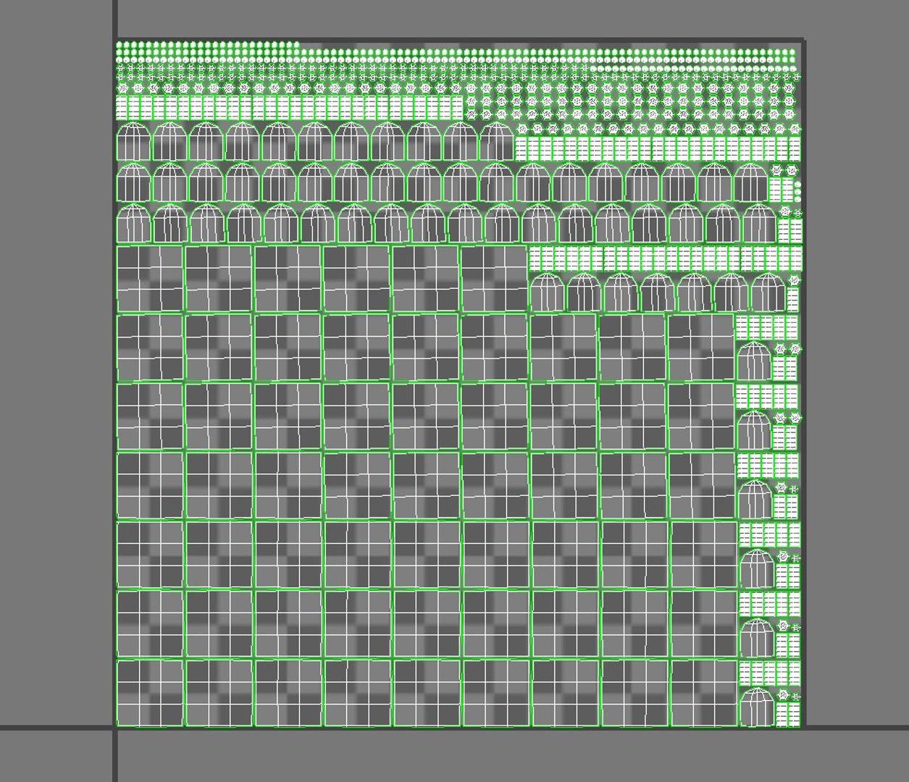
Task: Select the arched UV shell in the bottom-right corner
Action: (758, 707)
